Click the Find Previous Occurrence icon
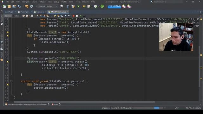 41,16
